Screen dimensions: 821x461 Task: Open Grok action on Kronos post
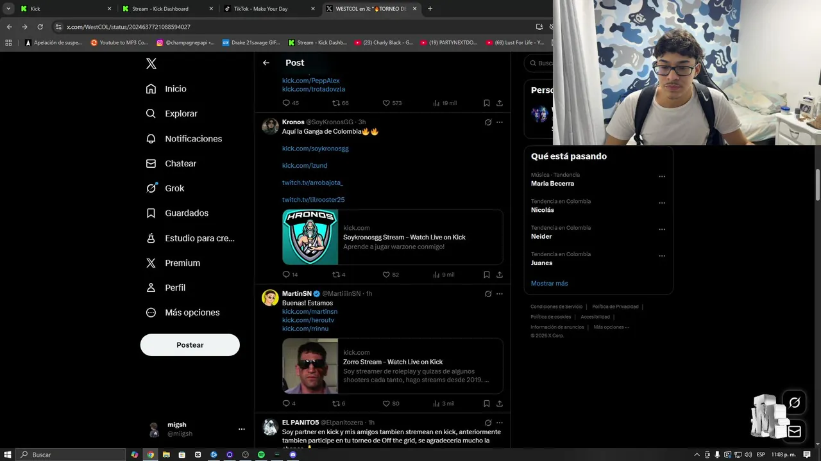pos(488,122)
